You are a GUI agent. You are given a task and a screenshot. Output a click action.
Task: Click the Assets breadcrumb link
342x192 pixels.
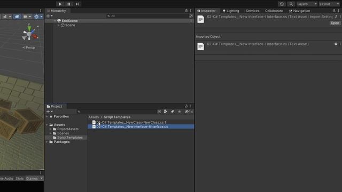point(94,117)
